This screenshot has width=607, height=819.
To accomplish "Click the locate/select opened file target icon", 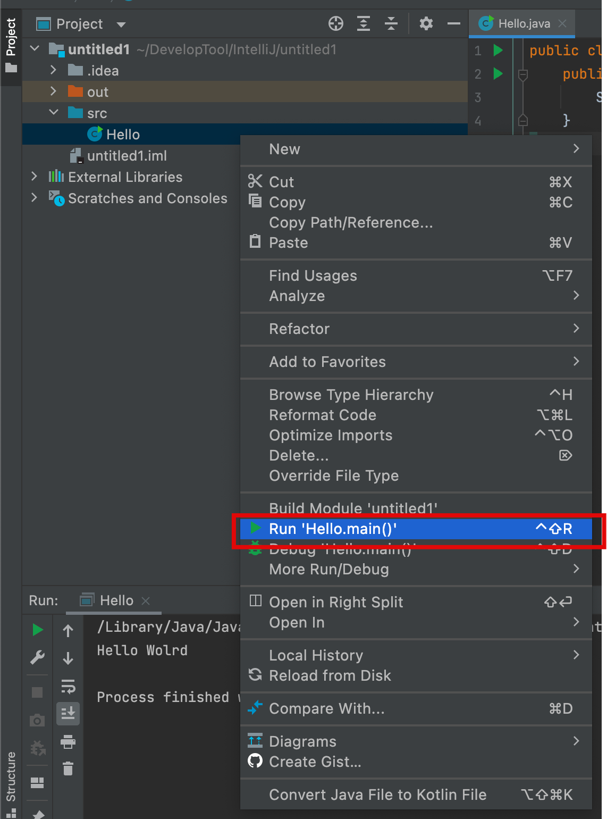I will pos(336,23).
